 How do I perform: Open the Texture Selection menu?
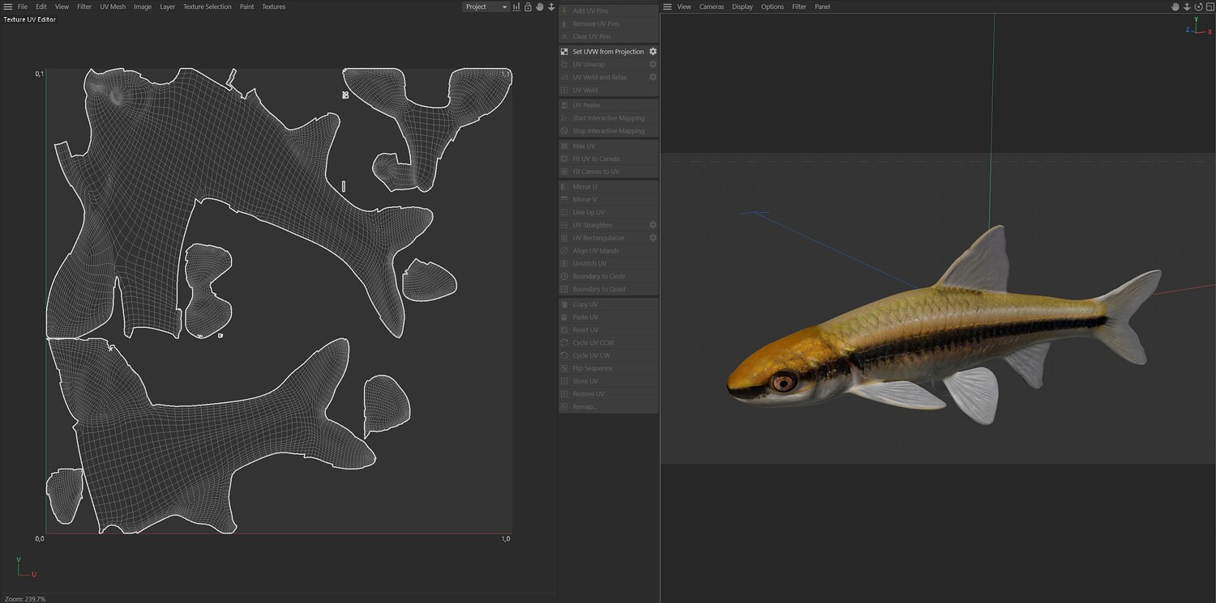(207, 6)
